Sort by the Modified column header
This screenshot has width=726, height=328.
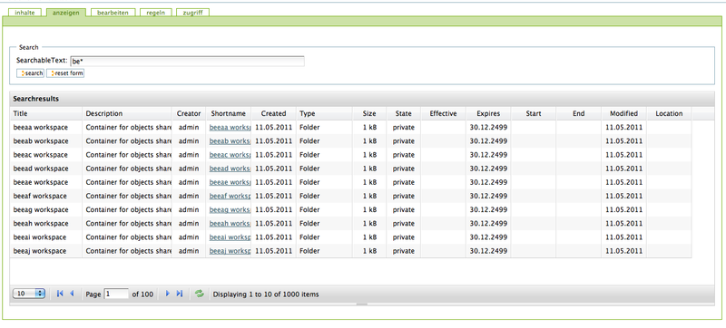(623, 113)
